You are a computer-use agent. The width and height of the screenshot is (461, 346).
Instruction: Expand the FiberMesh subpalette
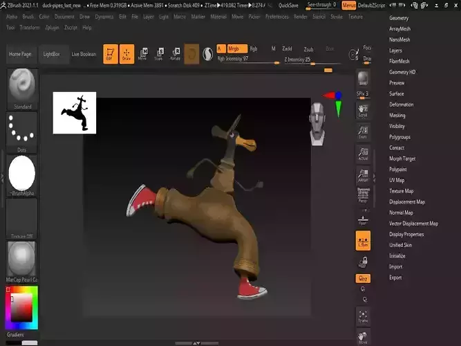click(399, 62)
